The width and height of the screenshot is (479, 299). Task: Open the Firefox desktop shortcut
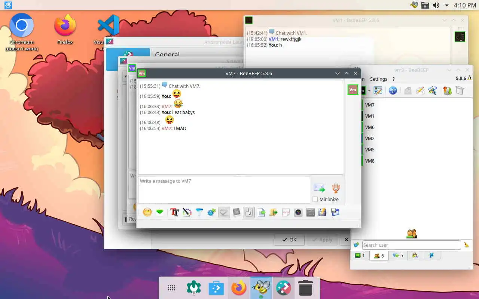coord(65,29)
